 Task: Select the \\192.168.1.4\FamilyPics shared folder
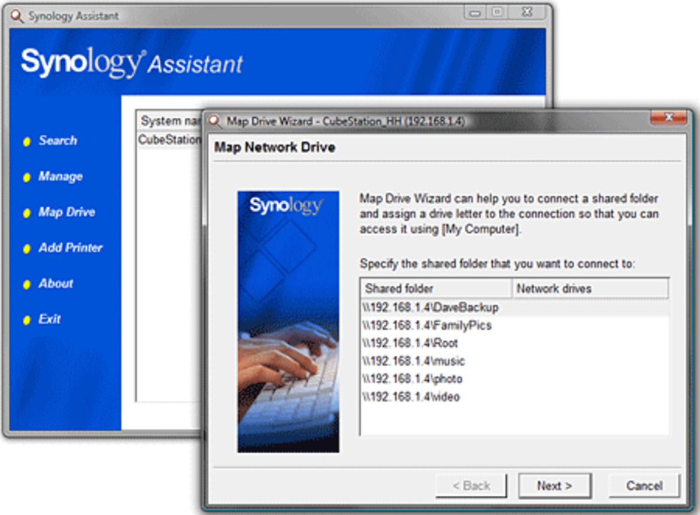[514, 325]
